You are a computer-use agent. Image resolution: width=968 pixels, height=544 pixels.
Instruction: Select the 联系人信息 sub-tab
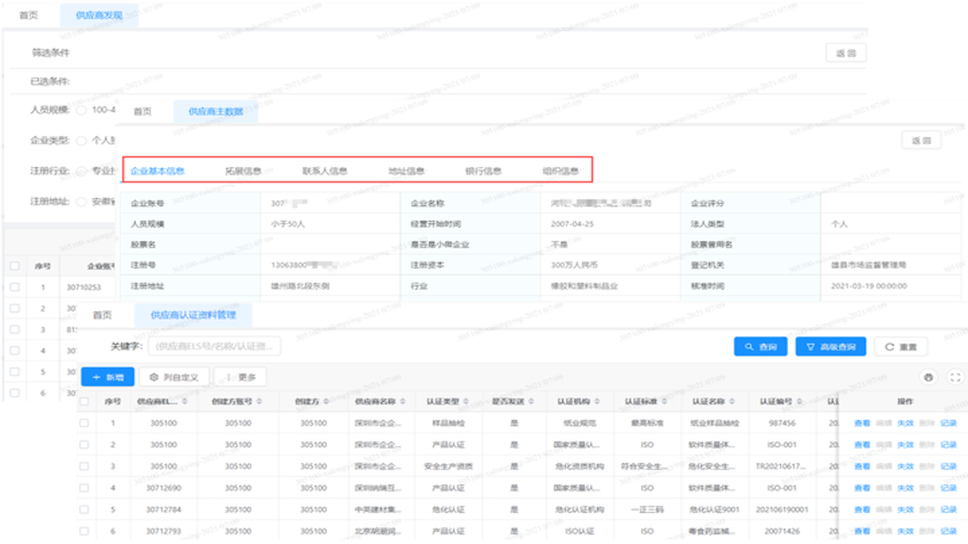[x=325, y=171]
